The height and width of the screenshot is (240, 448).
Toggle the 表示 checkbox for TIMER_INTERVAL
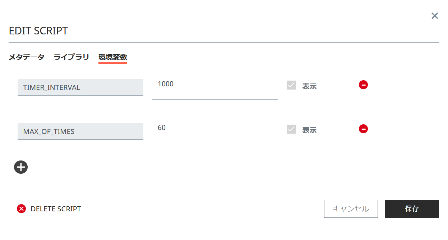click(291, 85)
